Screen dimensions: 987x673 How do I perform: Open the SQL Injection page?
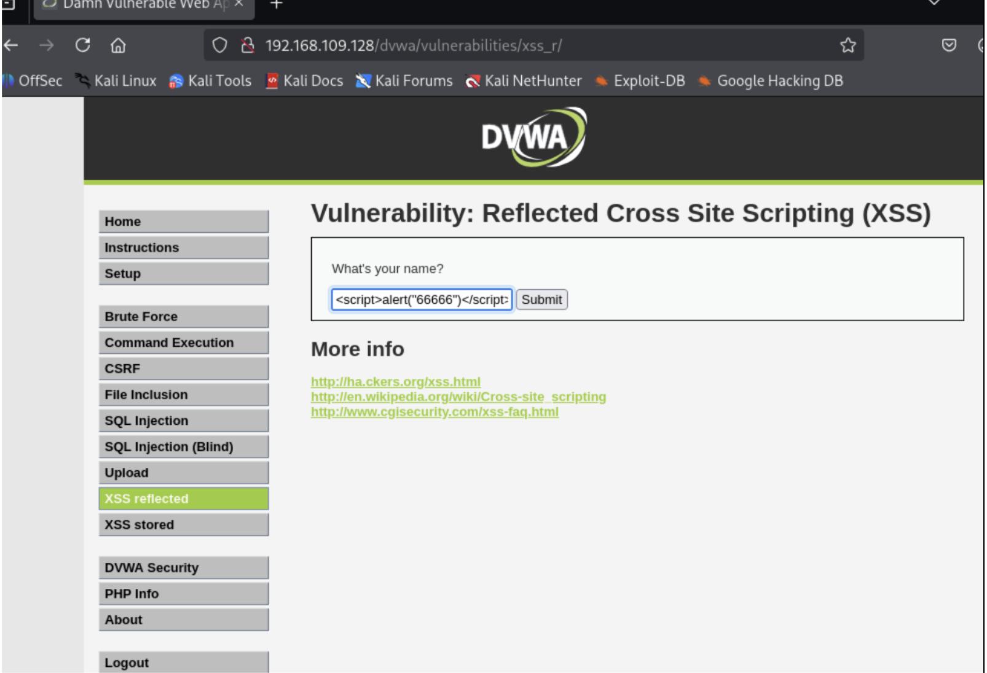click(x=184, y=421)
